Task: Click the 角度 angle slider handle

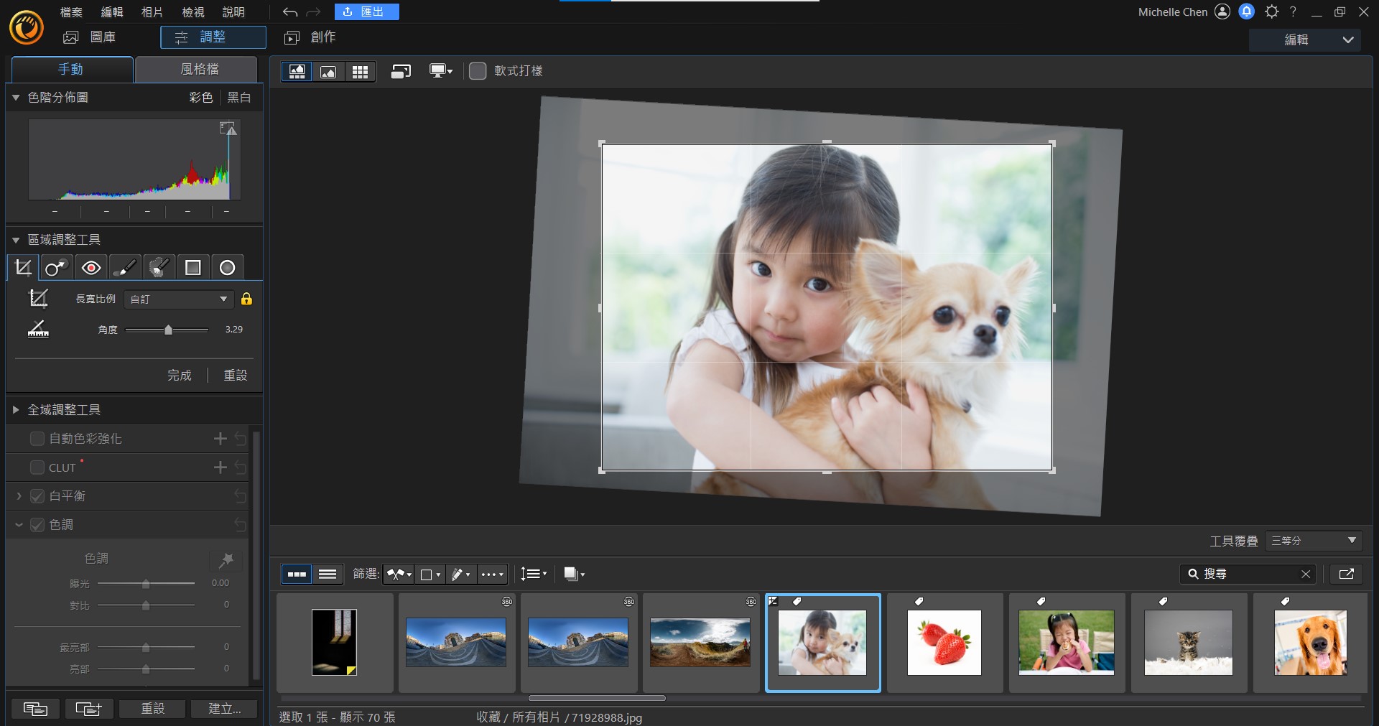Action: pos(168,330)
